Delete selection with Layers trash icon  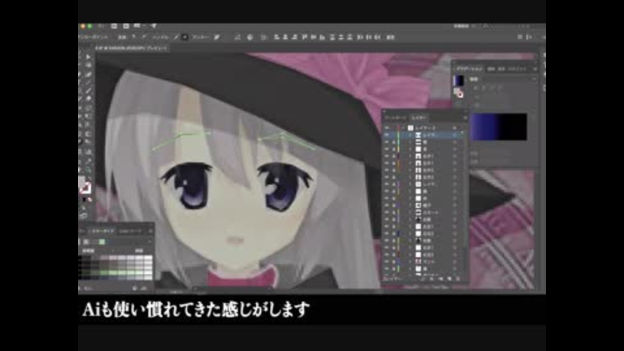point(458,279)
